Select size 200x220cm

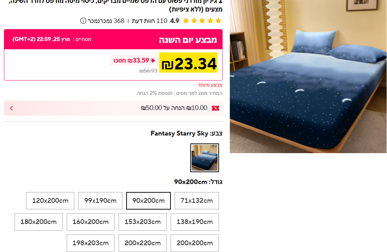(x=143, y=243)
